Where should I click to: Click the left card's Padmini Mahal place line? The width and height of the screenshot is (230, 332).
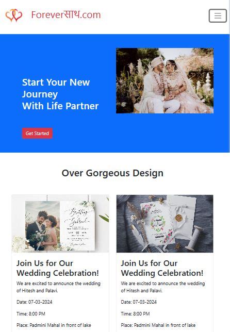54,325
